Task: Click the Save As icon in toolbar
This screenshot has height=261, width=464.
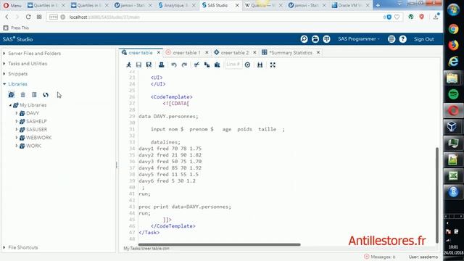Action: 149,65
